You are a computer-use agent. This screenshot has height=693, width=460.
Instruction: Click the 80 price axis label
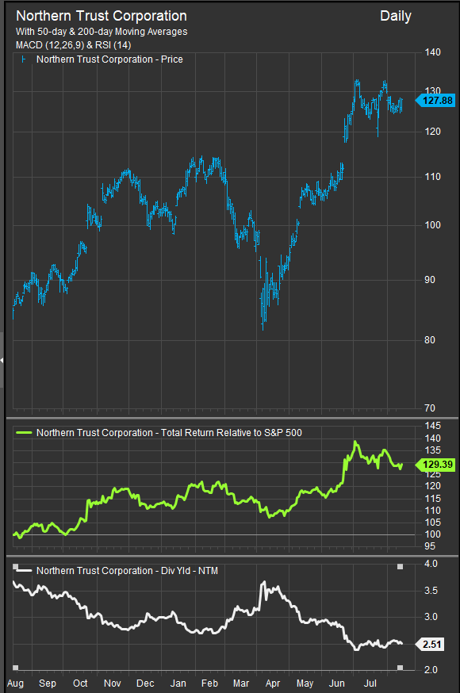pyautogui.click(x=430, y=340)
